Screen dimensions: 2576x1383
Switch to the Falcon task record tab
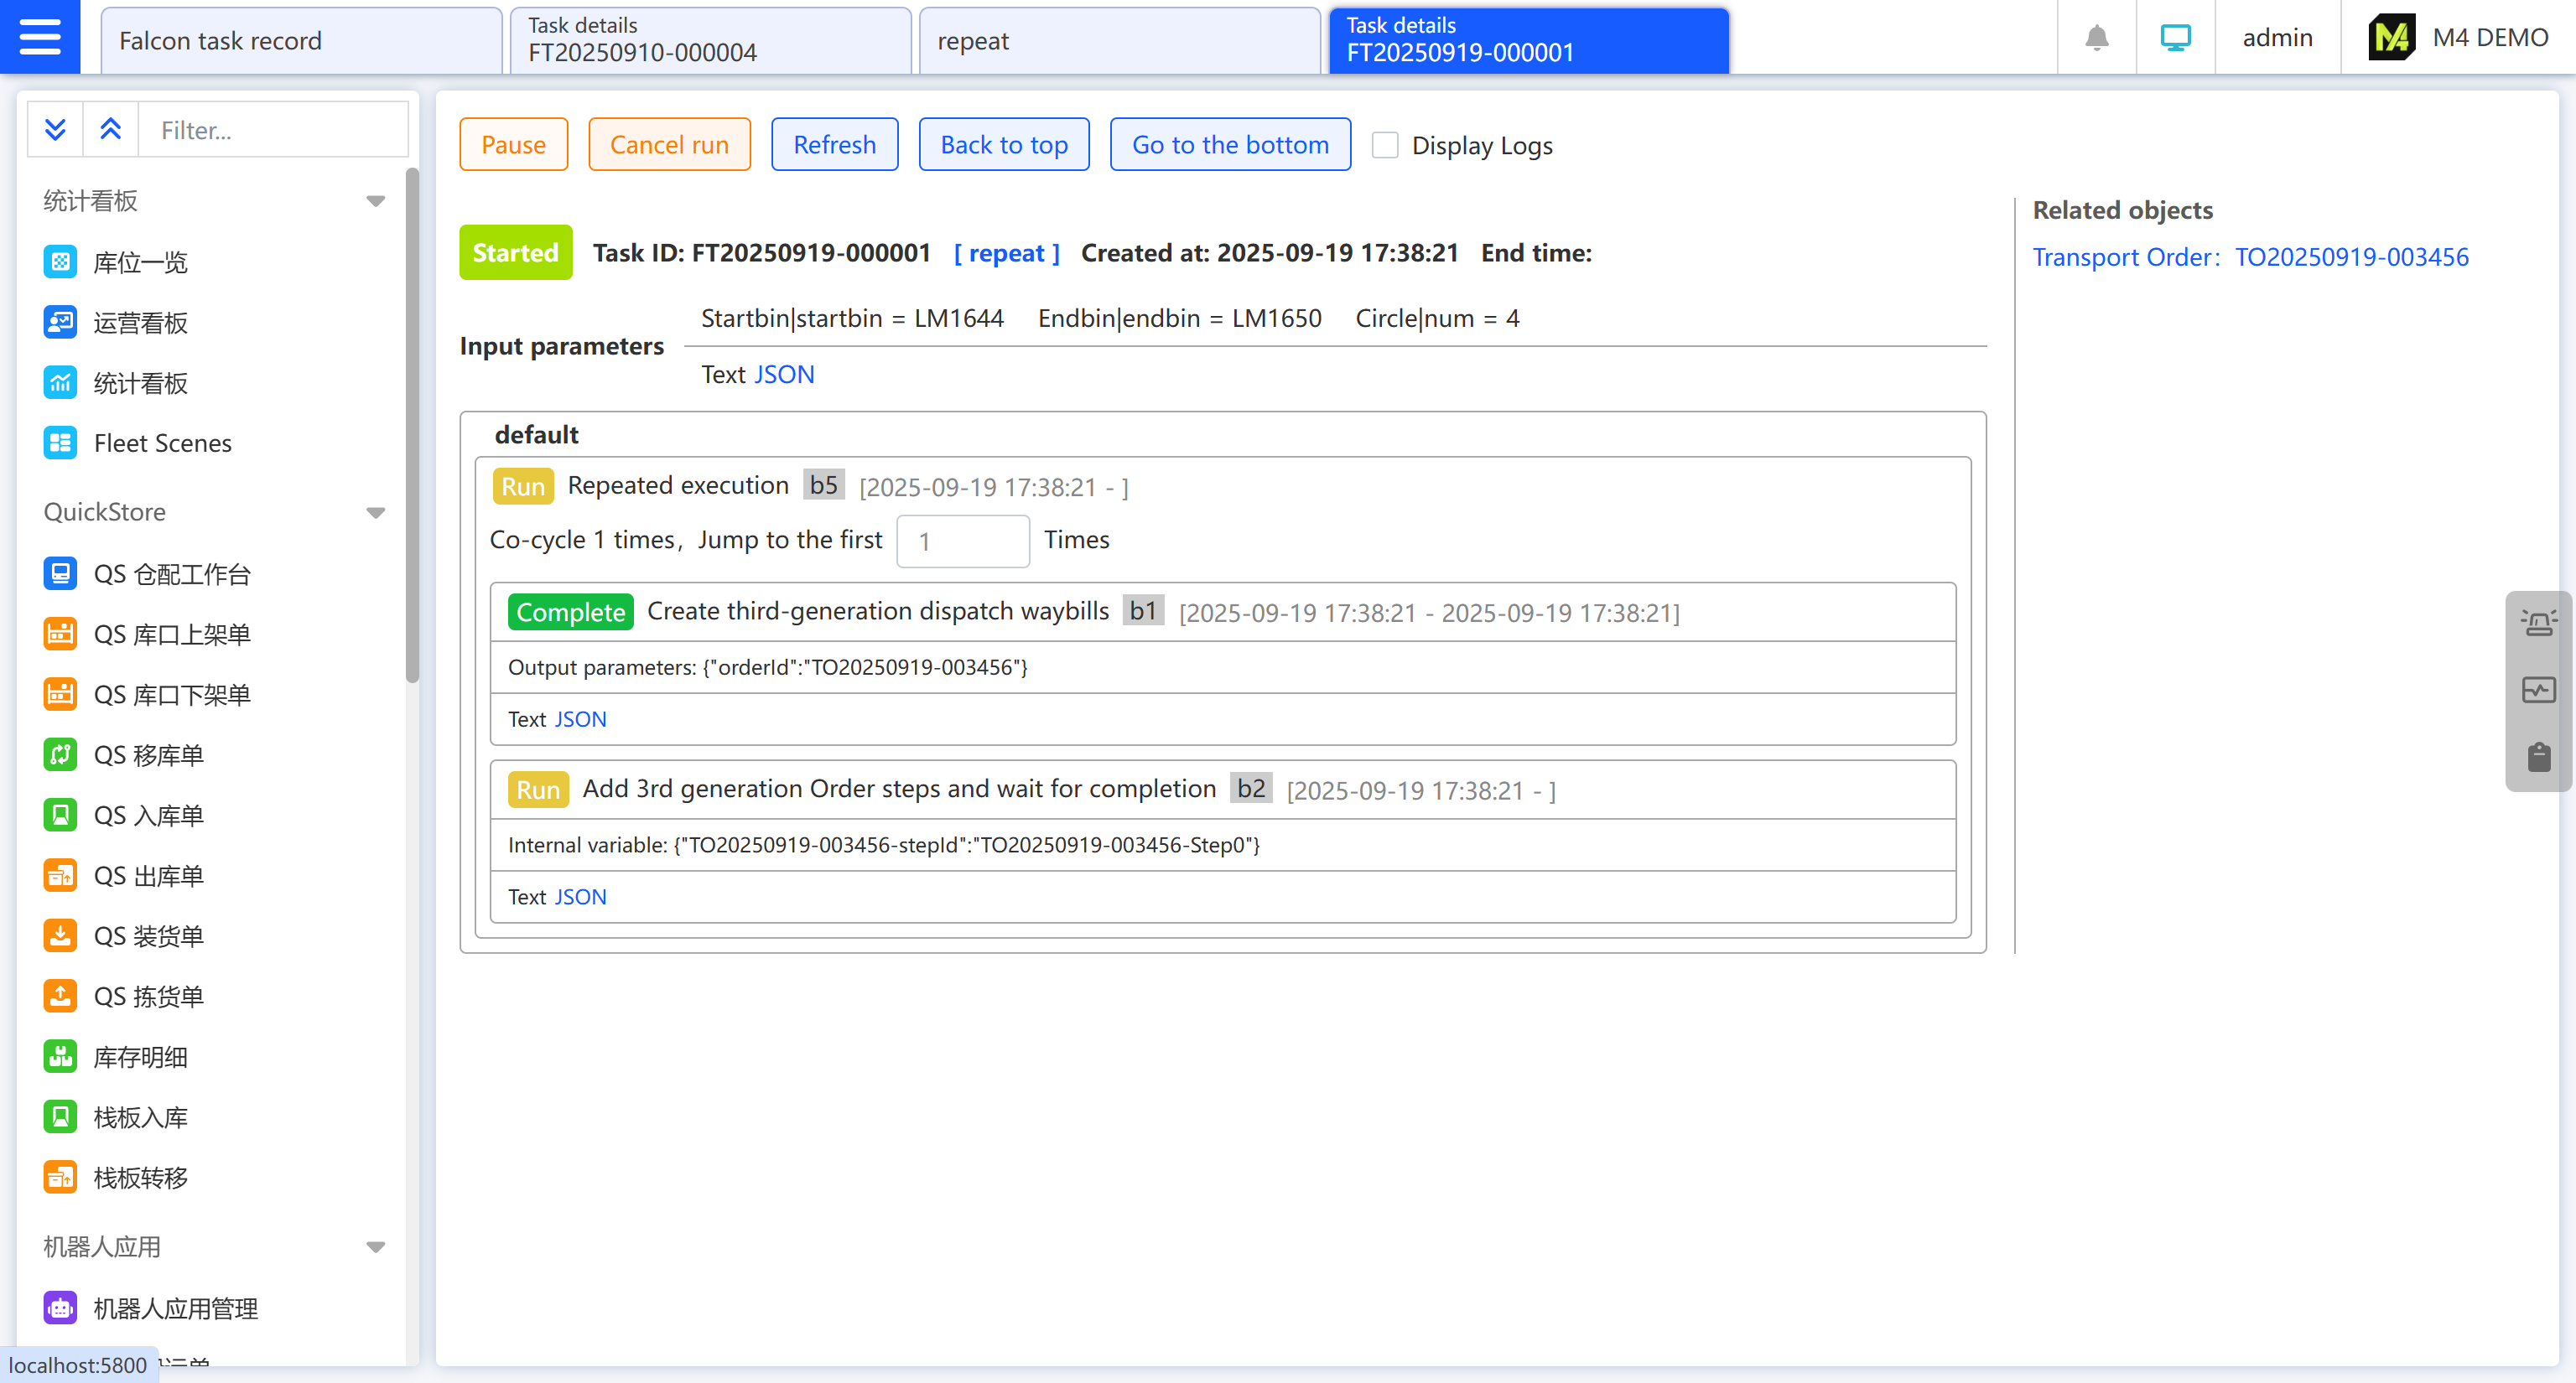point(300,41)
